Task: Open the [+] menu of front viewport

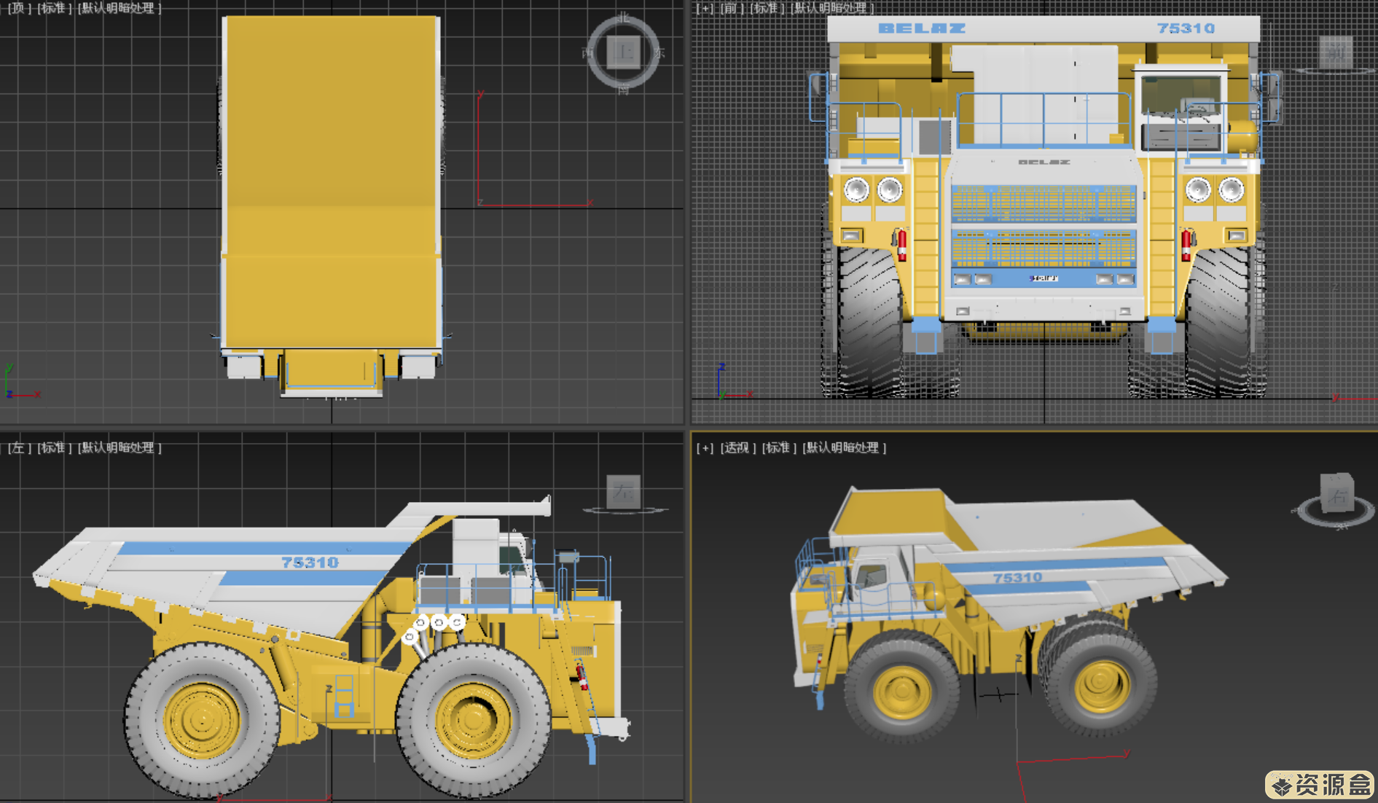Action: [x=705, y=8]
